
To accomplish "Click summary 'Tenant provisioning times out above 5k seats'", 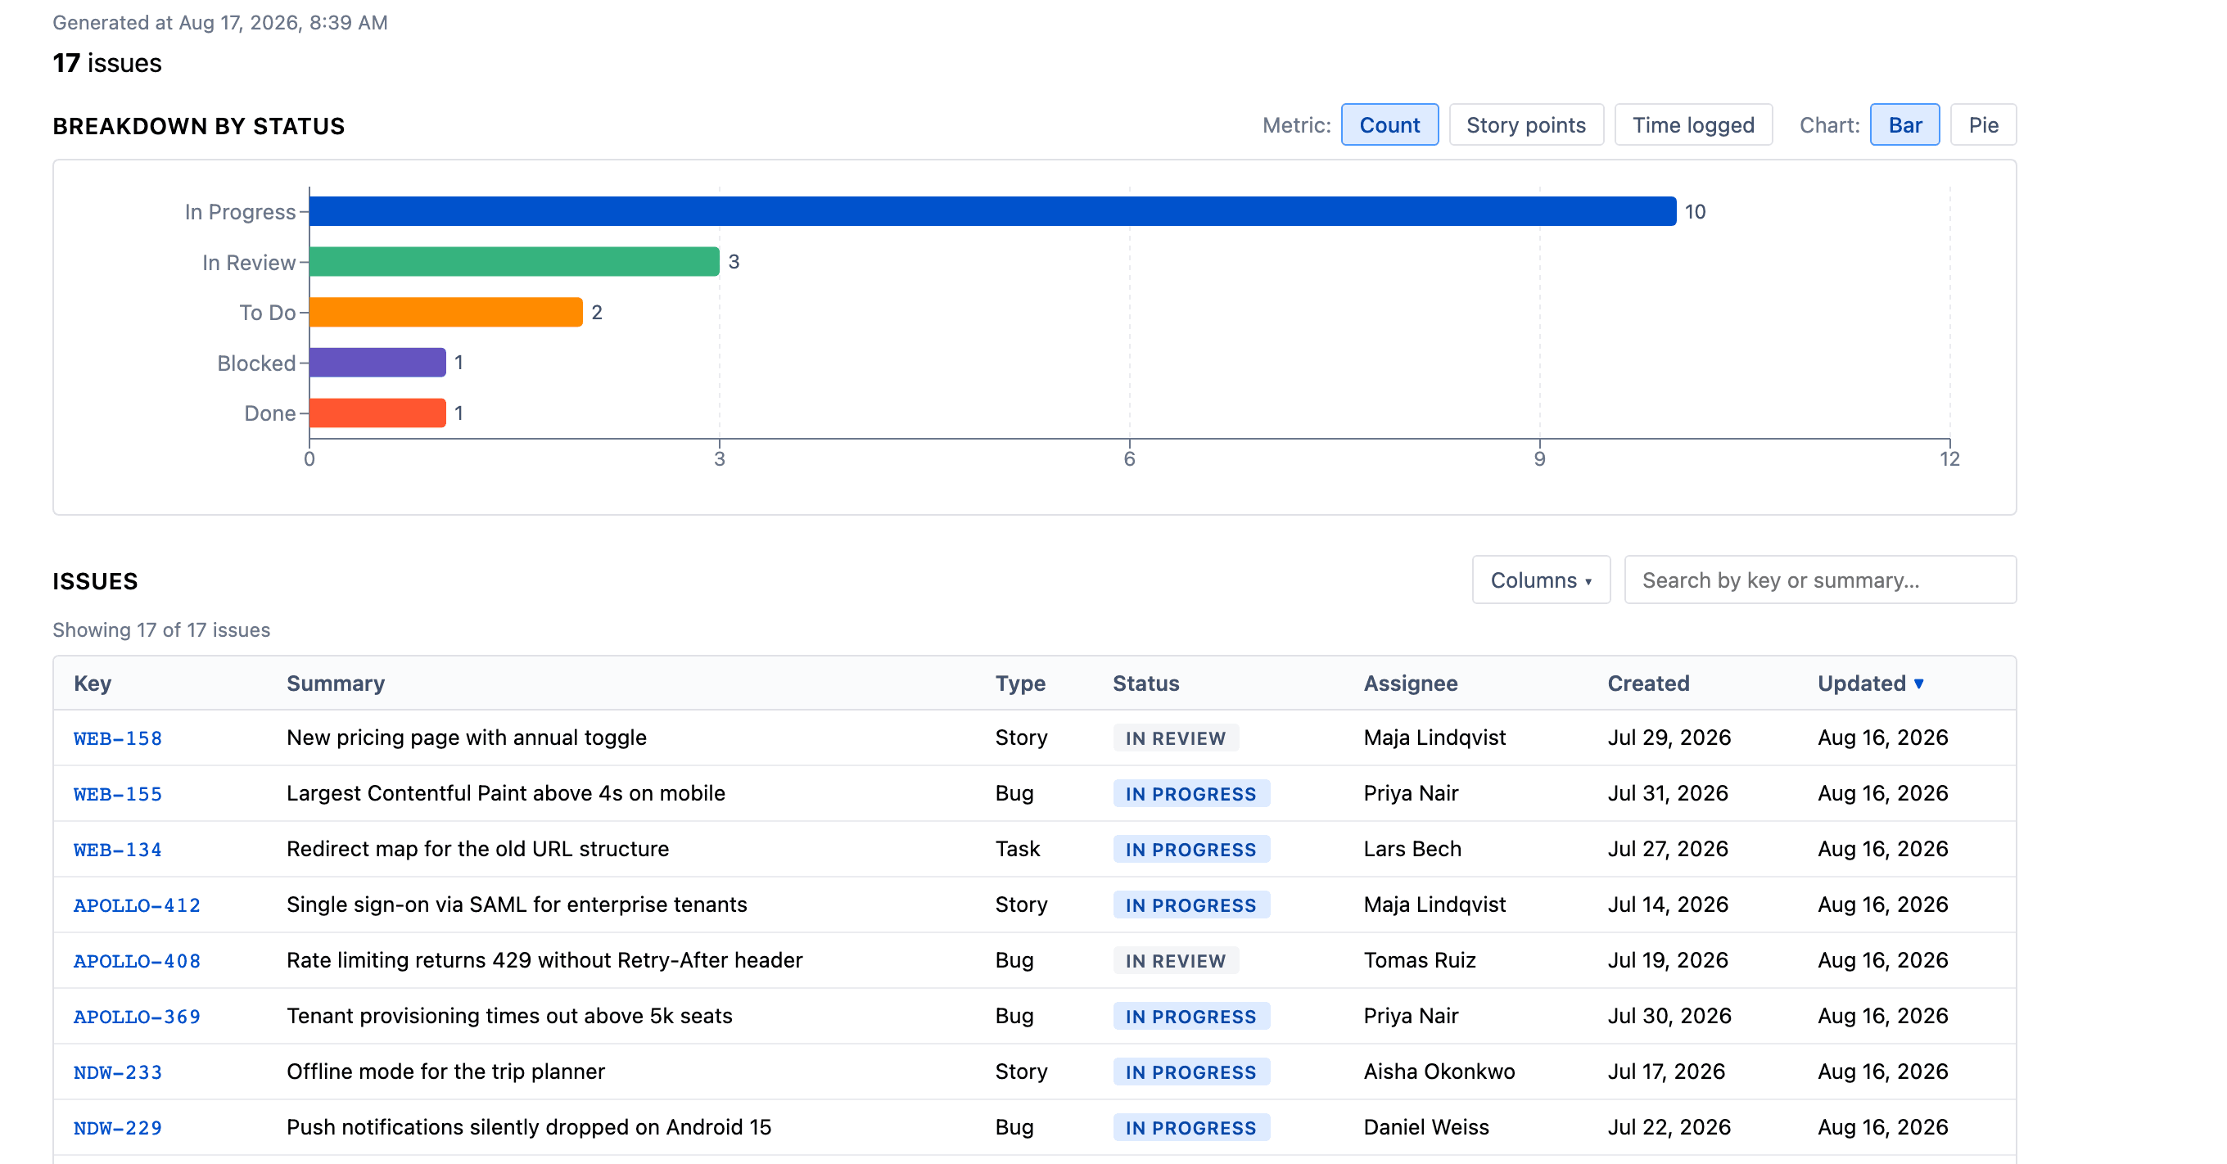I will 509,1016.
